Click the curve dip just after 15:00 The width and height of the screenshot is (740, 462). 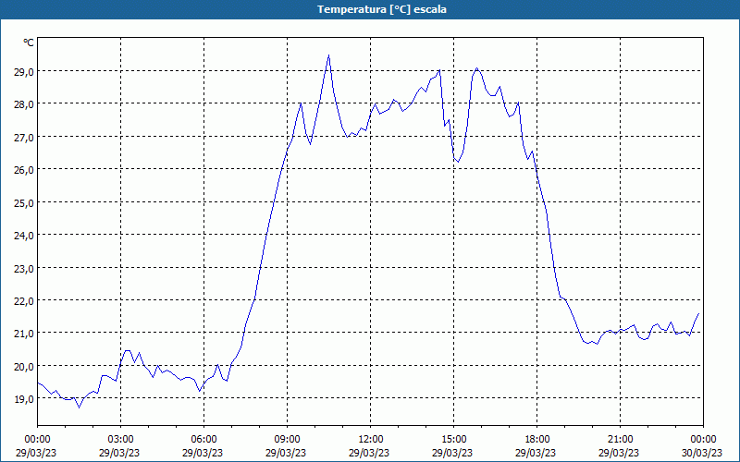click(458, 163)
